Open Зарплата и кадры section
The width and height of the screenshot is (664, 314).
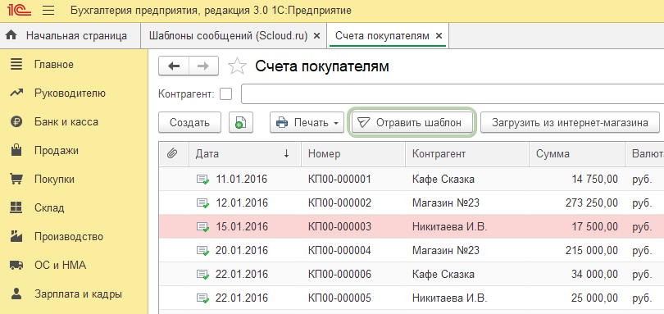click(79, 294)
